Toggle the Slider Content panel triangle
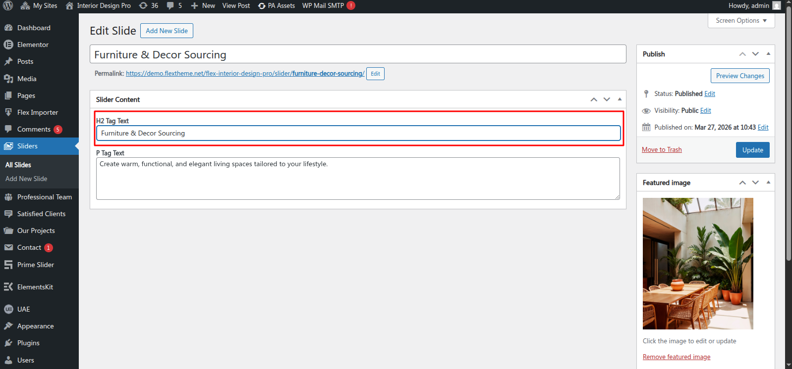 [620, 99]
